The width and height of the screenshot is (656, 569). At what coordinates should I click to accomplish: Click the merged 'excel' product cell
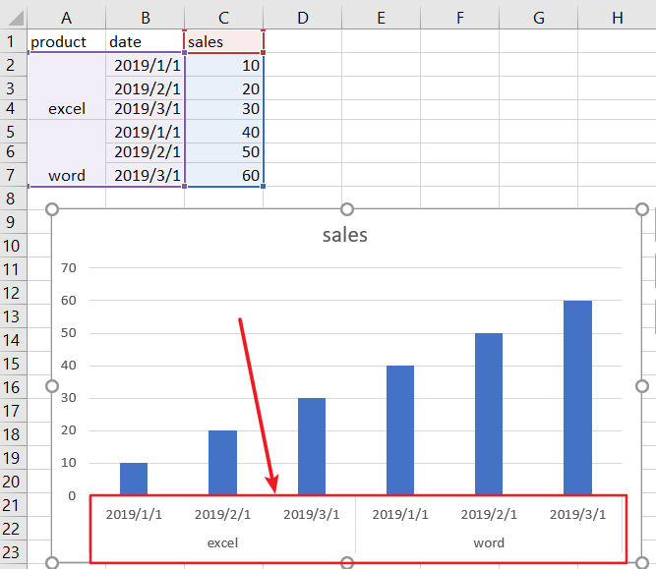[66, 86]
